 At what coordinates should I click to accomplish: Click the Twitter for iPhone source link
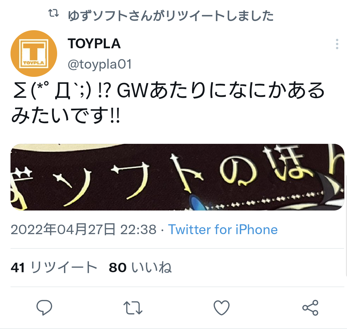[223, 230]
